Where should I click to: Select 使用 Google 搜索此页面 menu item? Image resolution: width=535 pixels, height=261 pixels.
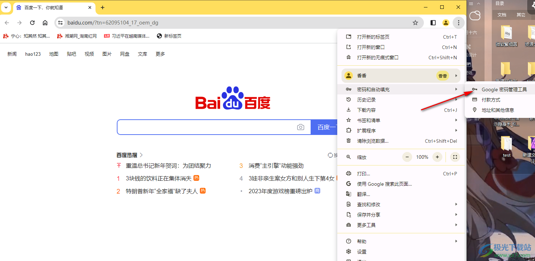click(x=401, y=184)
